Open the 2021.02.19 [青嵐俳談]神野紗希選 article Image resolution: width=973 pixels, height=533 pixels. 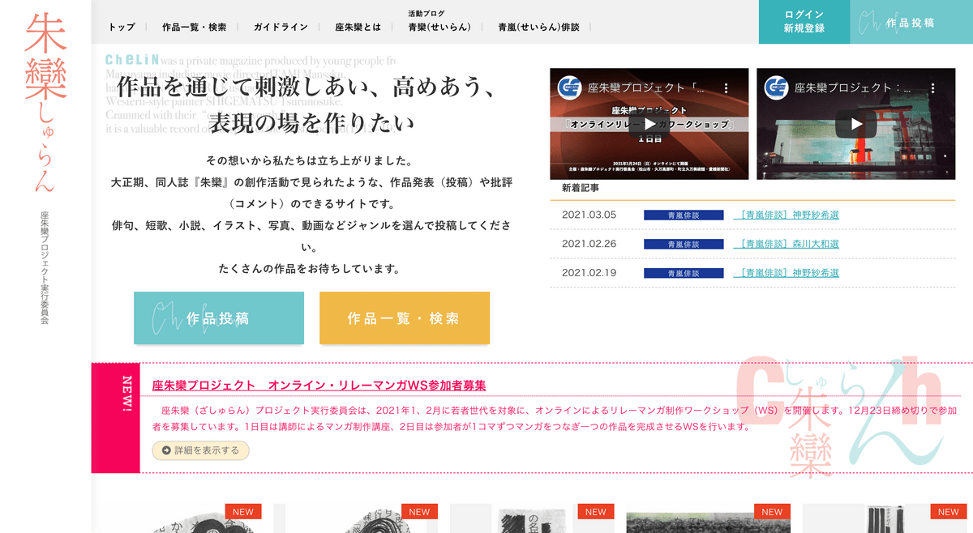(x=786, y=273)
